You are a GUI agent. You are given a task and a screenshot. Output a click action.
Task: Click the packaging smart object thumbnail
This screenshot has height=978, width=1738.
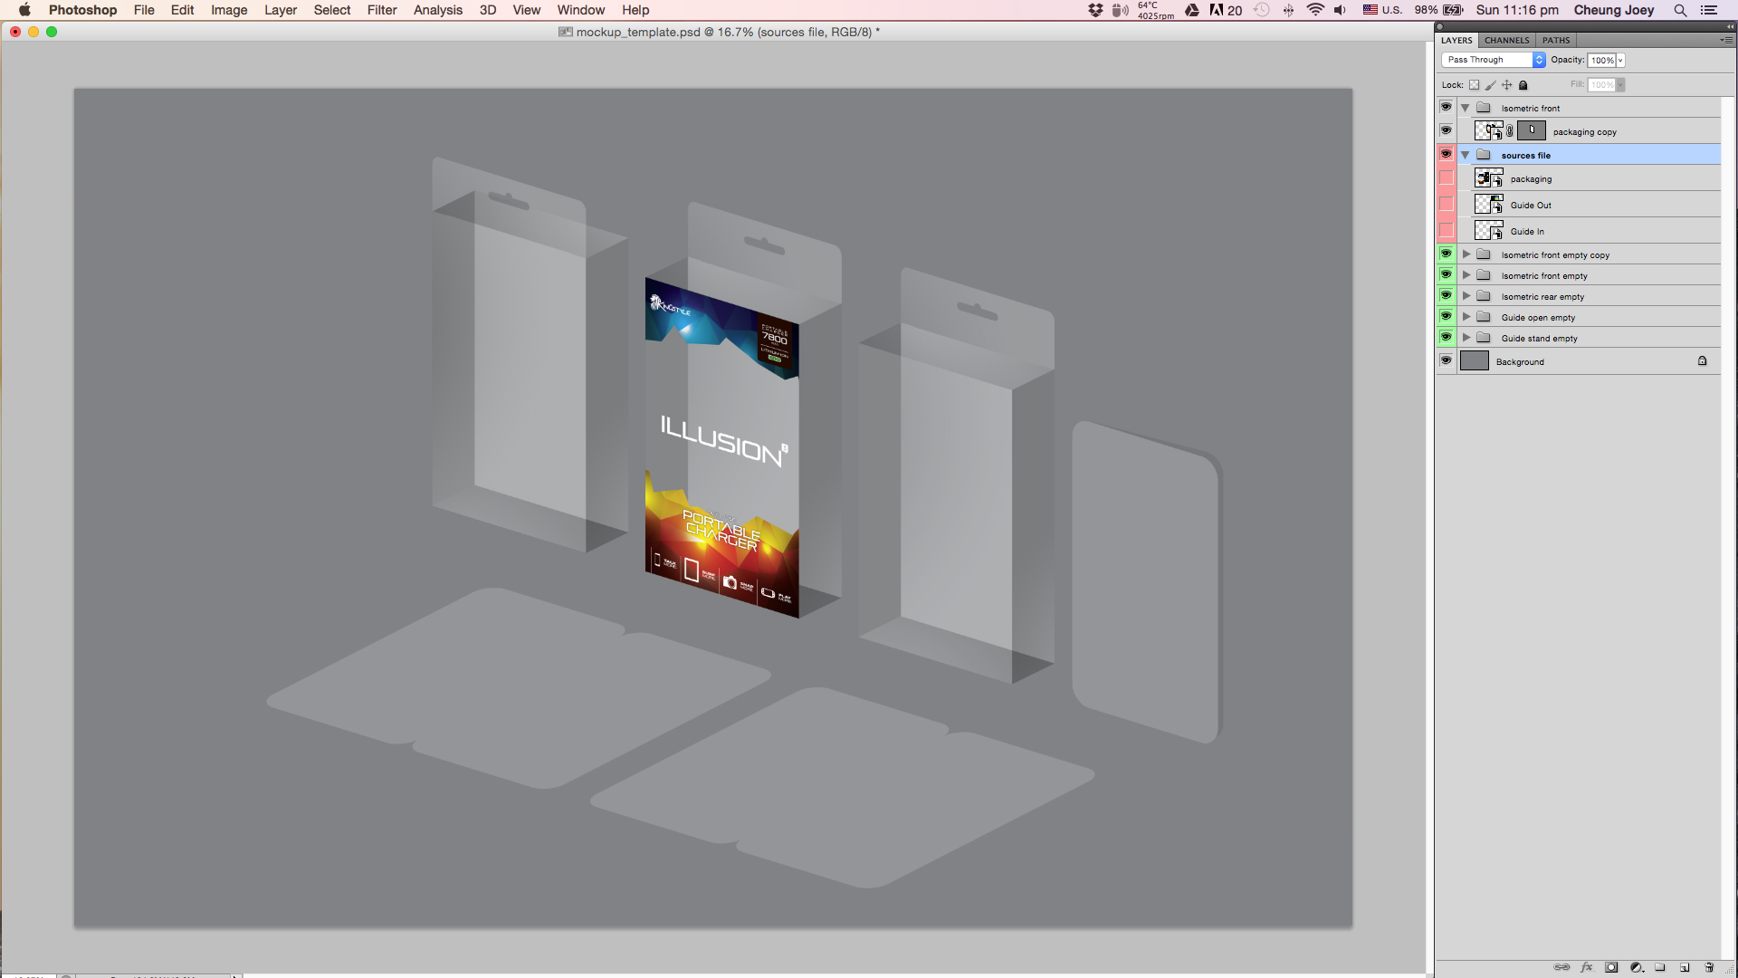pos(1488,178)
